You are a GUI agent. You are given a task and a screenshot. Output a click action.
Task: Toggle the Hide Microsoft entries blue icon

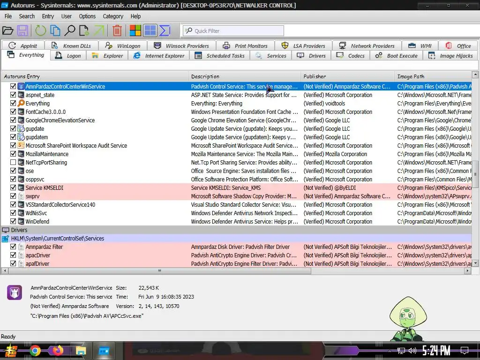point(150,30)
